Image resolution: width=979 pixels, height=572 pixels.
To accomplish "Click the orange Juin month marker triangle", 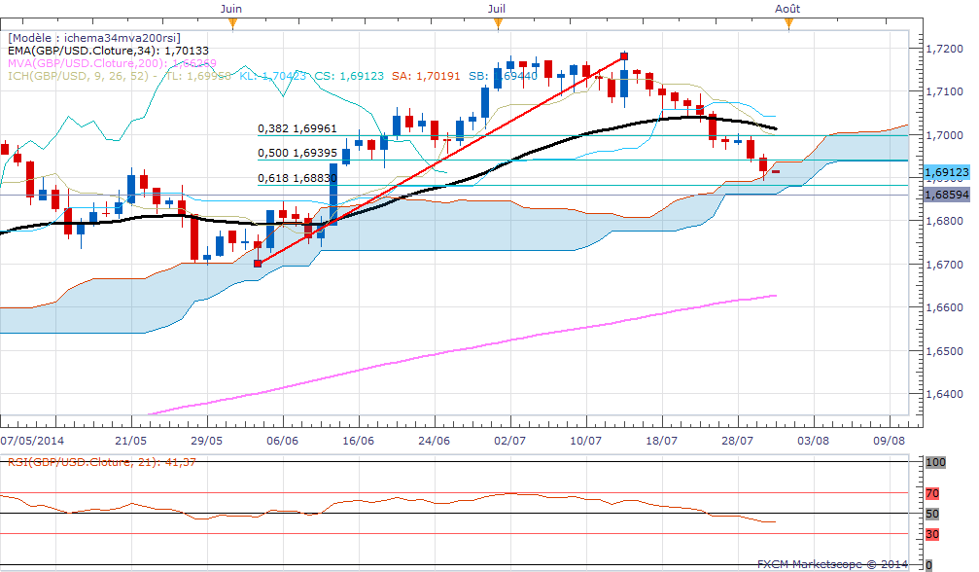I will [x=231, y=19].
